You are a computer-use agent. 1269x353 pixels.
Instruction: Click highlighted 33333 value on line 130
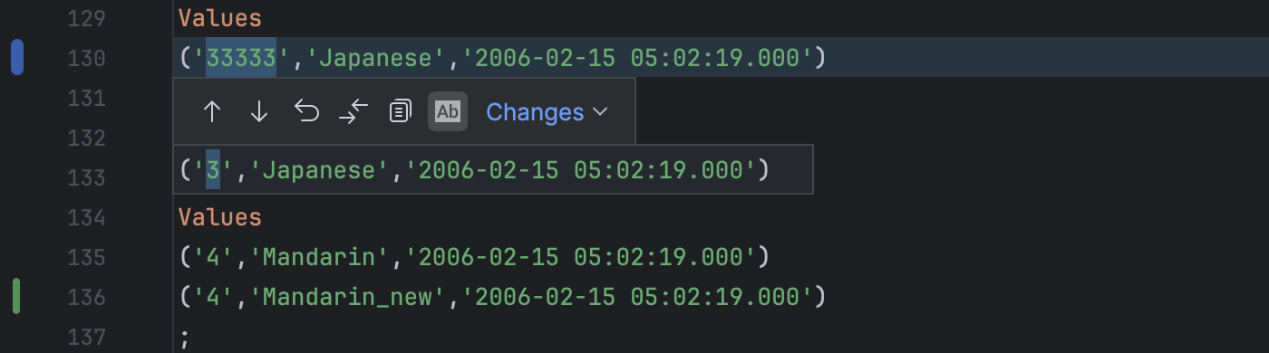[x=241, y=59]
